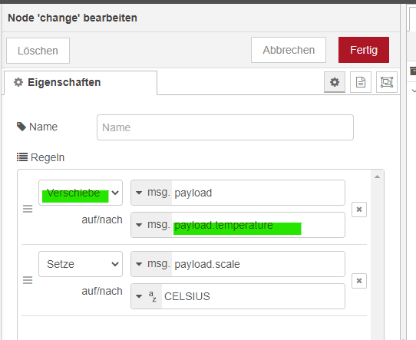Open node properties gear icon
Screen dimensions: 416x340
[x=335, y=82]
